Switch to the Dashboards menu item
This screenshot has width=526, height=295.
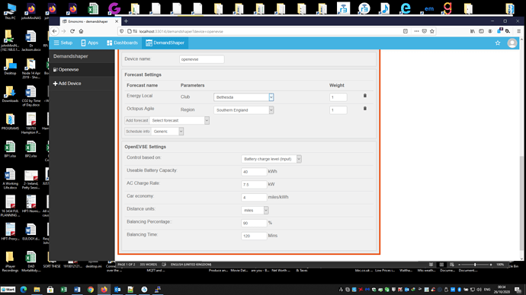(122, 43)
